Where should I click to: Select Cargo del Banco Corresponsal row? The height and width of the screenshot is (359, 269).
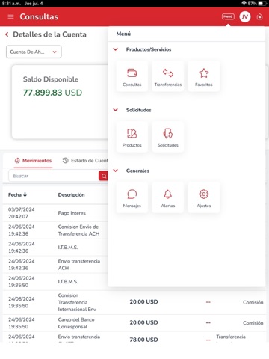pyautogui.click(x=134, y=323)
